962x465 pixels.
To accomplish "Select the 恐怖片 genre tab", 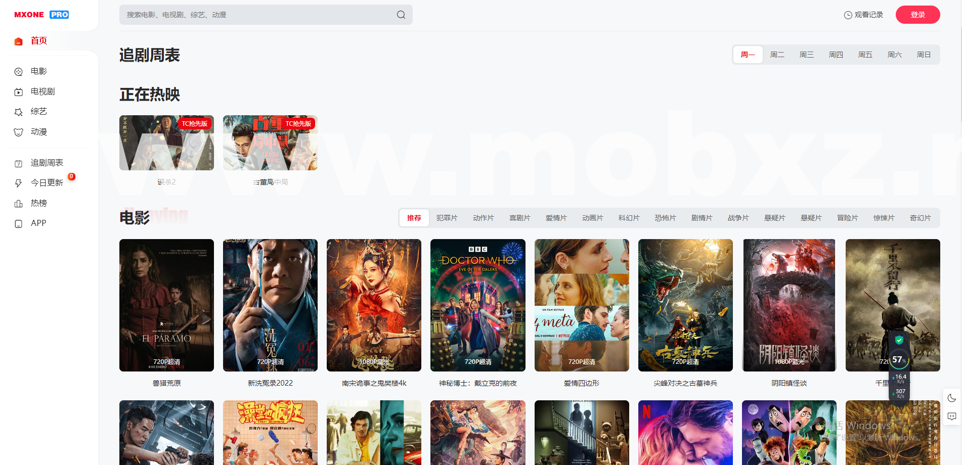I will tap(666, 218).
